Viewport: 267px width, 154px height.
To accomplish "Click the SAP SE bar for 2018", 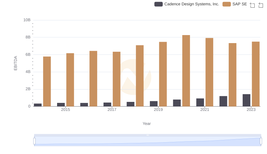I will pyautogui.click(x=140, y=76).
